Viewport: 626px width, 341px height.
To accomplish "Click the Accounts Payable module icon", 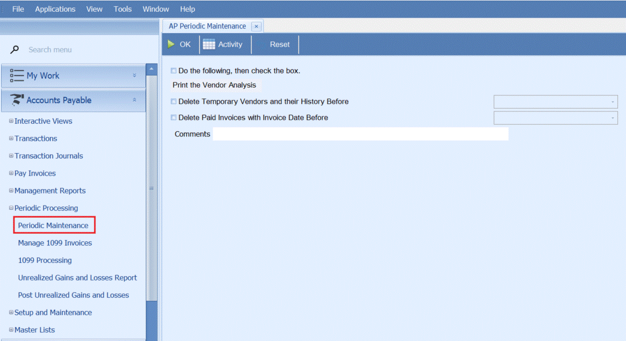I will [17, 100].
